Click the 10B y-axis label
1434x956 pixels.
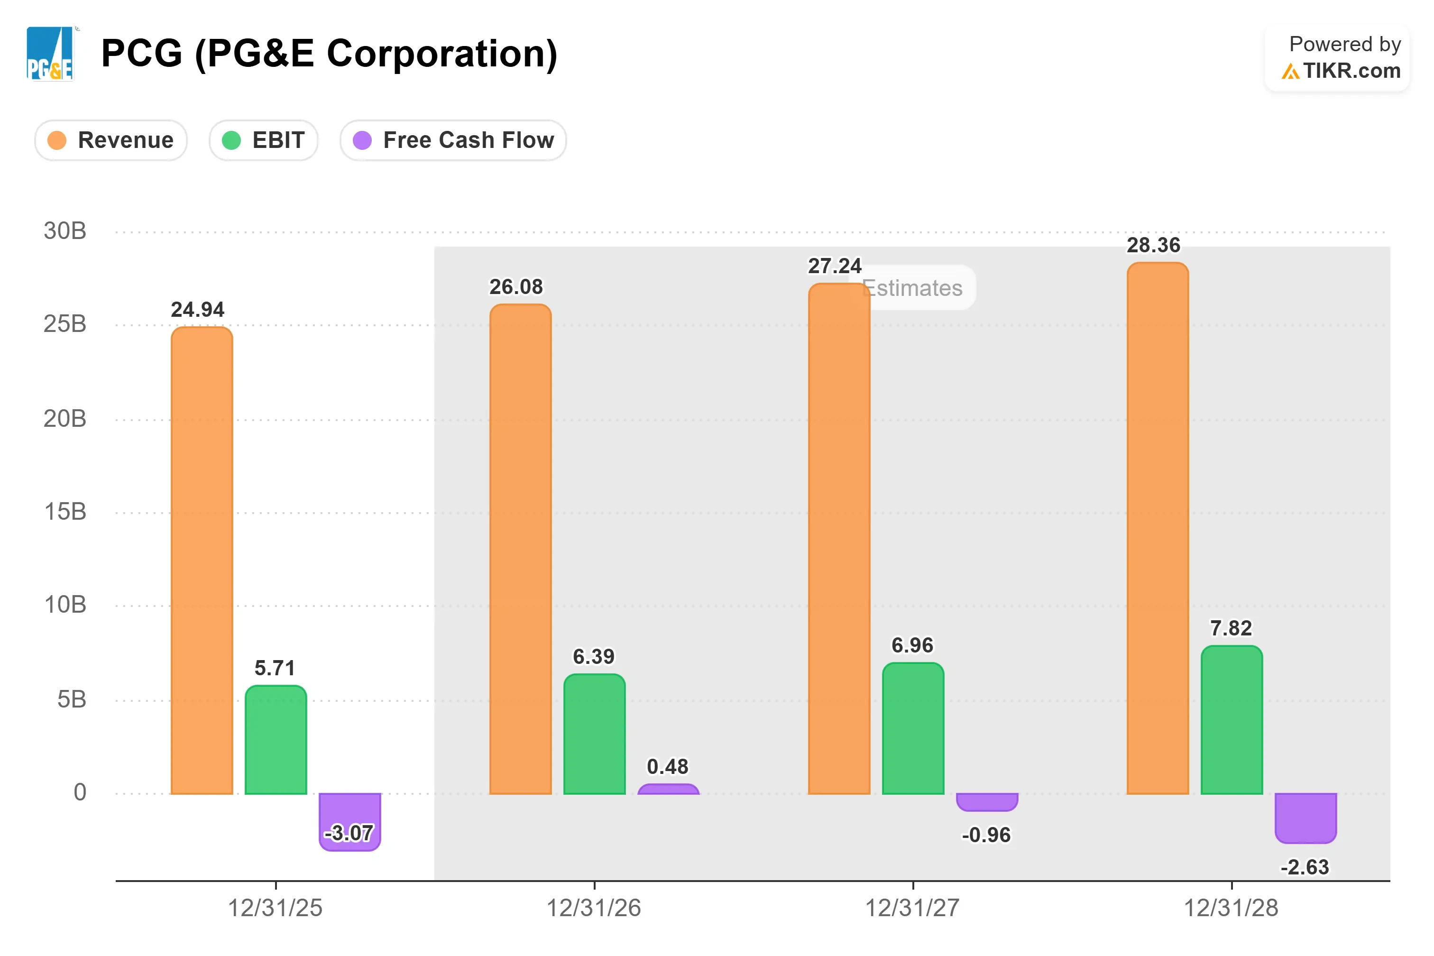(65, 605)
